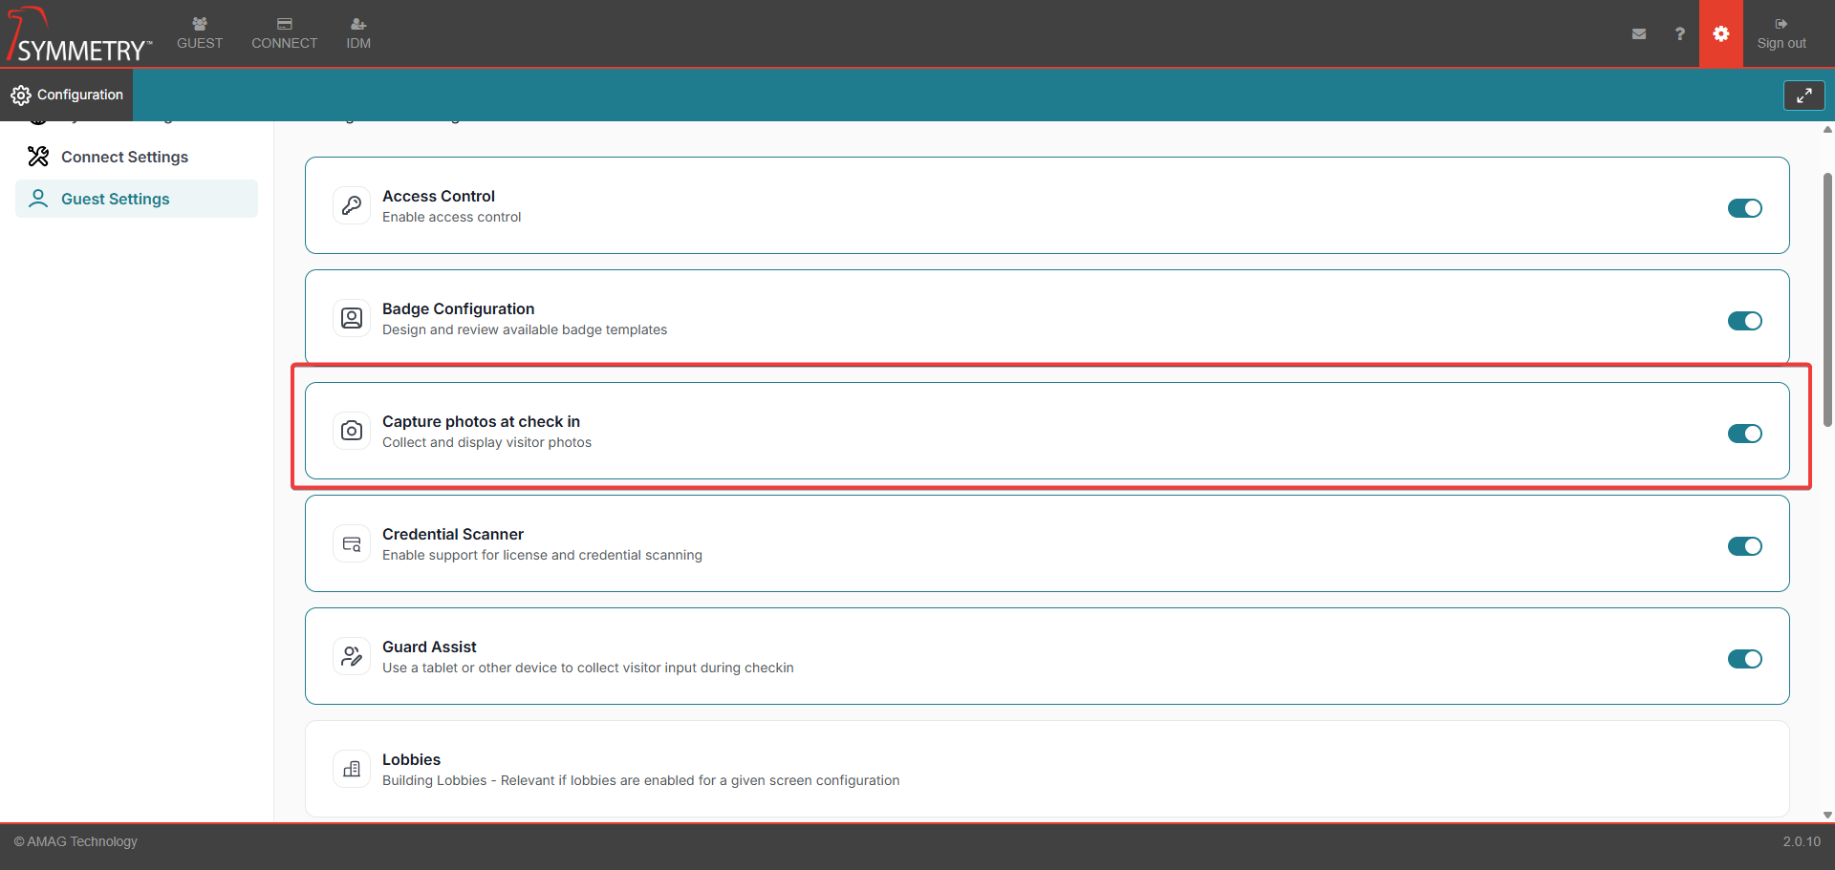The image size is (1835, 870).
Task: Switch off Credential Scanner toggle
Action: pyautogui.click(x=1744, y=546)
